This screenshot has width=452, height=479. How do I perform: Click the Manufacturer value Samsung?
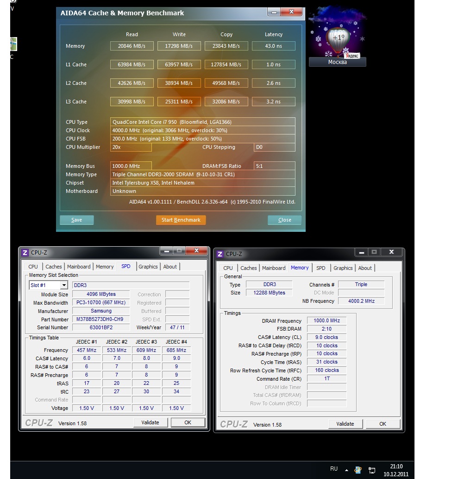coord(101,311)
